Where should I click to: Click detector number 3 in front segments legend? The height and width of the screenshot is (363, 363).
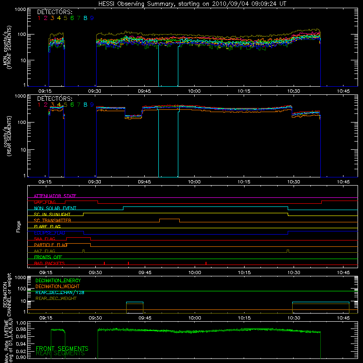[52, 18]
